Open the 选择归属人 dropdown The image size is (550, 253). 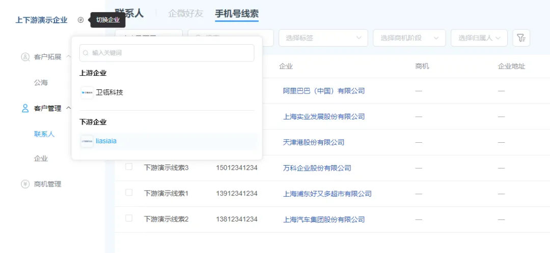(x=479, y=38)
